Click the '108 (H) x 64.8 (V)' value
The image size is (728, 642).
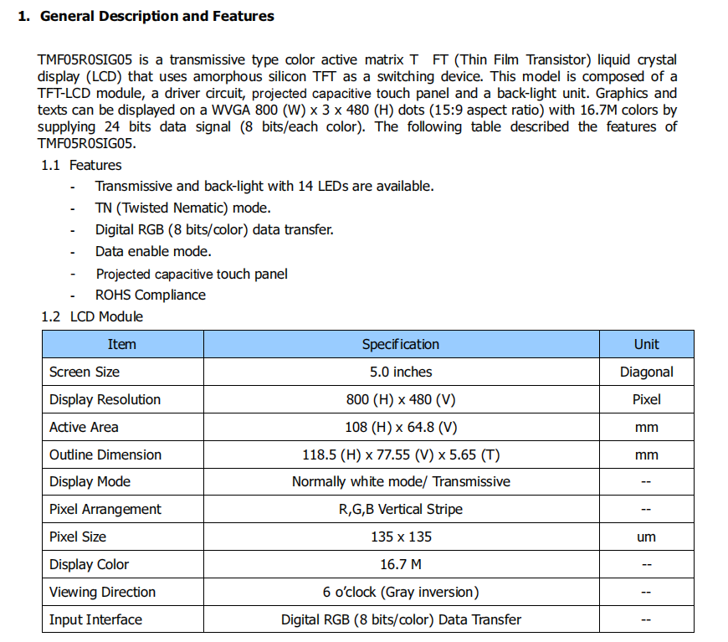401,428
